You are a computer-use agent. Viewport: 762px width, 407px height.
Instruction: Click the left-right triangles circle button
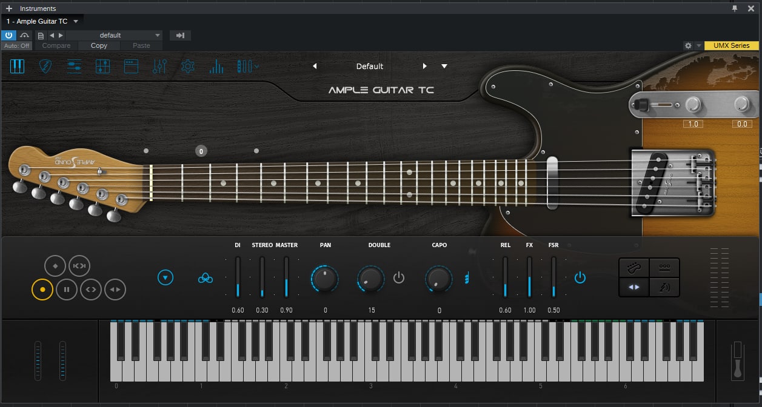(115, 290)
